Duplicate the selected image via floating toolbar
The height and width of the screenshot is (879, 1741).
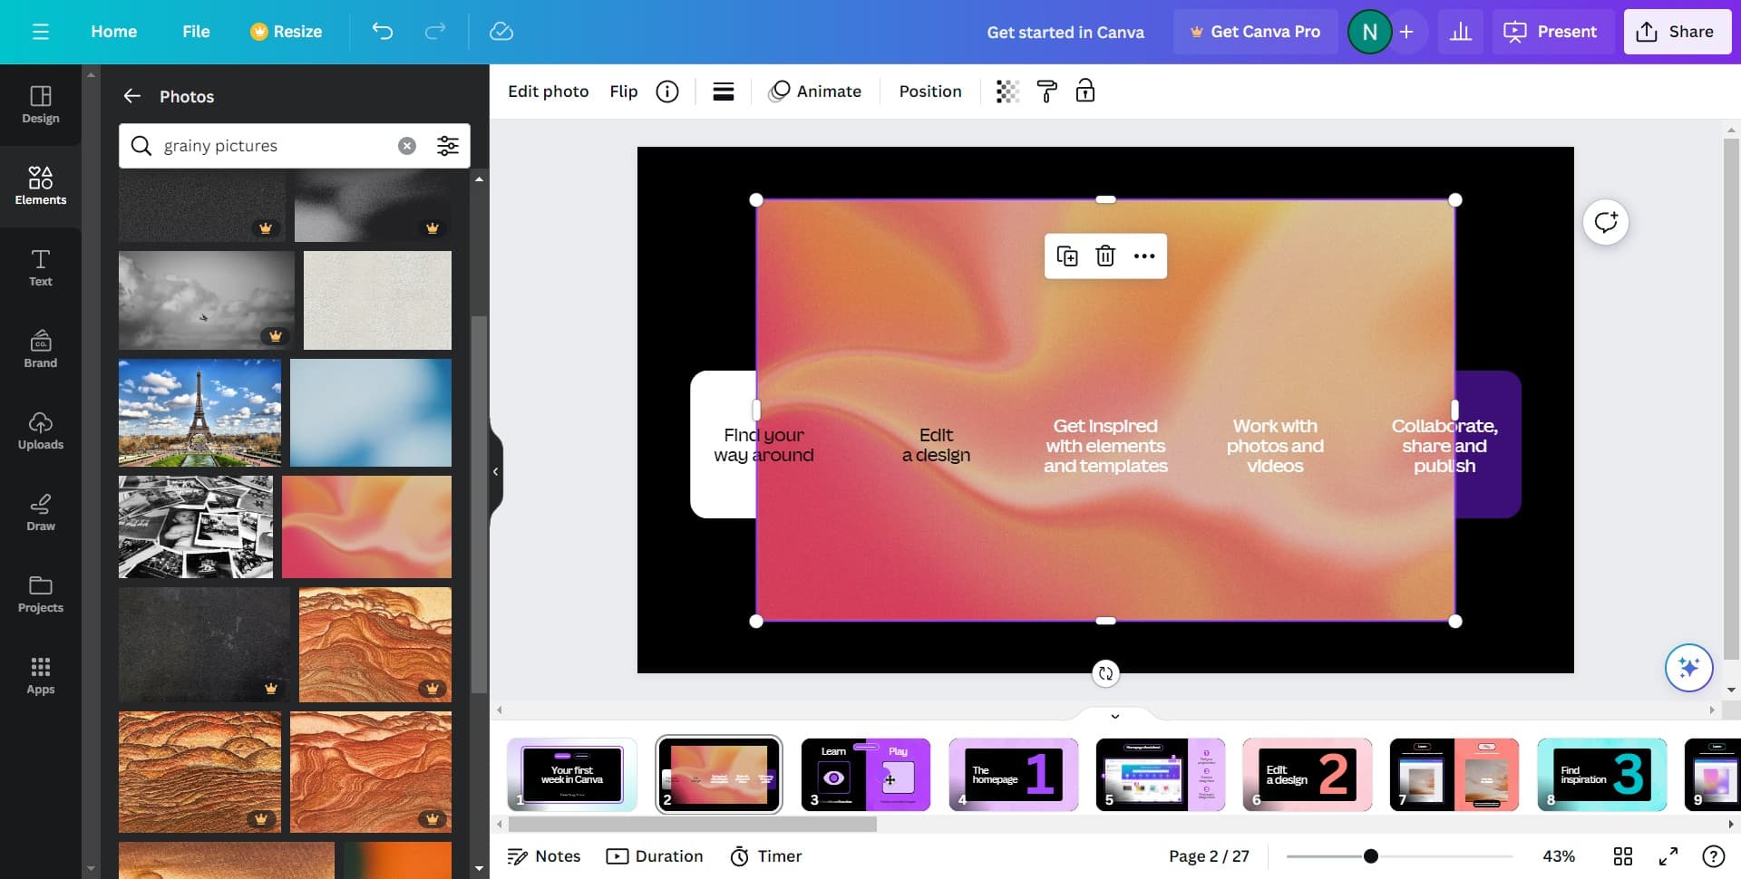click(x=1067, y=256)
